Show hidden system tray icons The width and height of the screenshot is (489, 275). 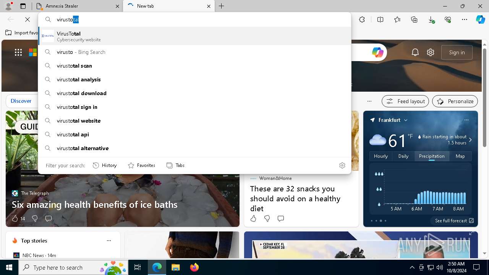[x=412, y=267]
